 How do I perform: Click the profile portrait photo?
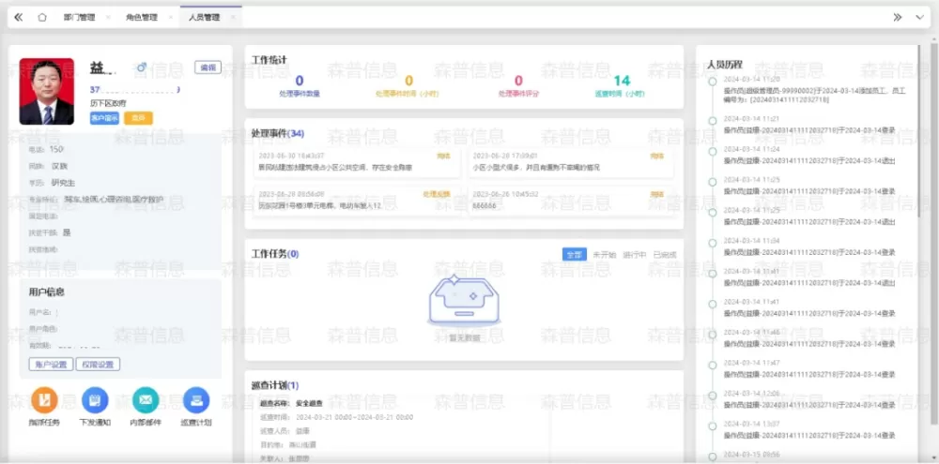[47, 92]
